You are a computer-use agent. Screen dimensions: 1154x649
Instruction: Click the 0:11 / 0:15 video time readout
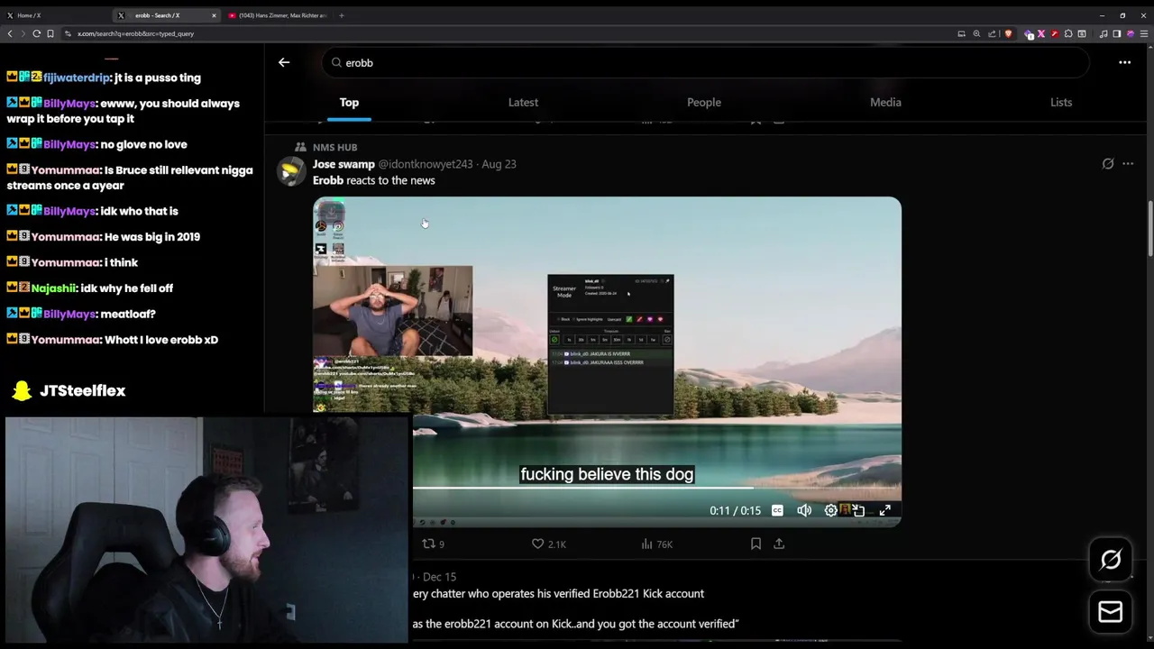735,510
